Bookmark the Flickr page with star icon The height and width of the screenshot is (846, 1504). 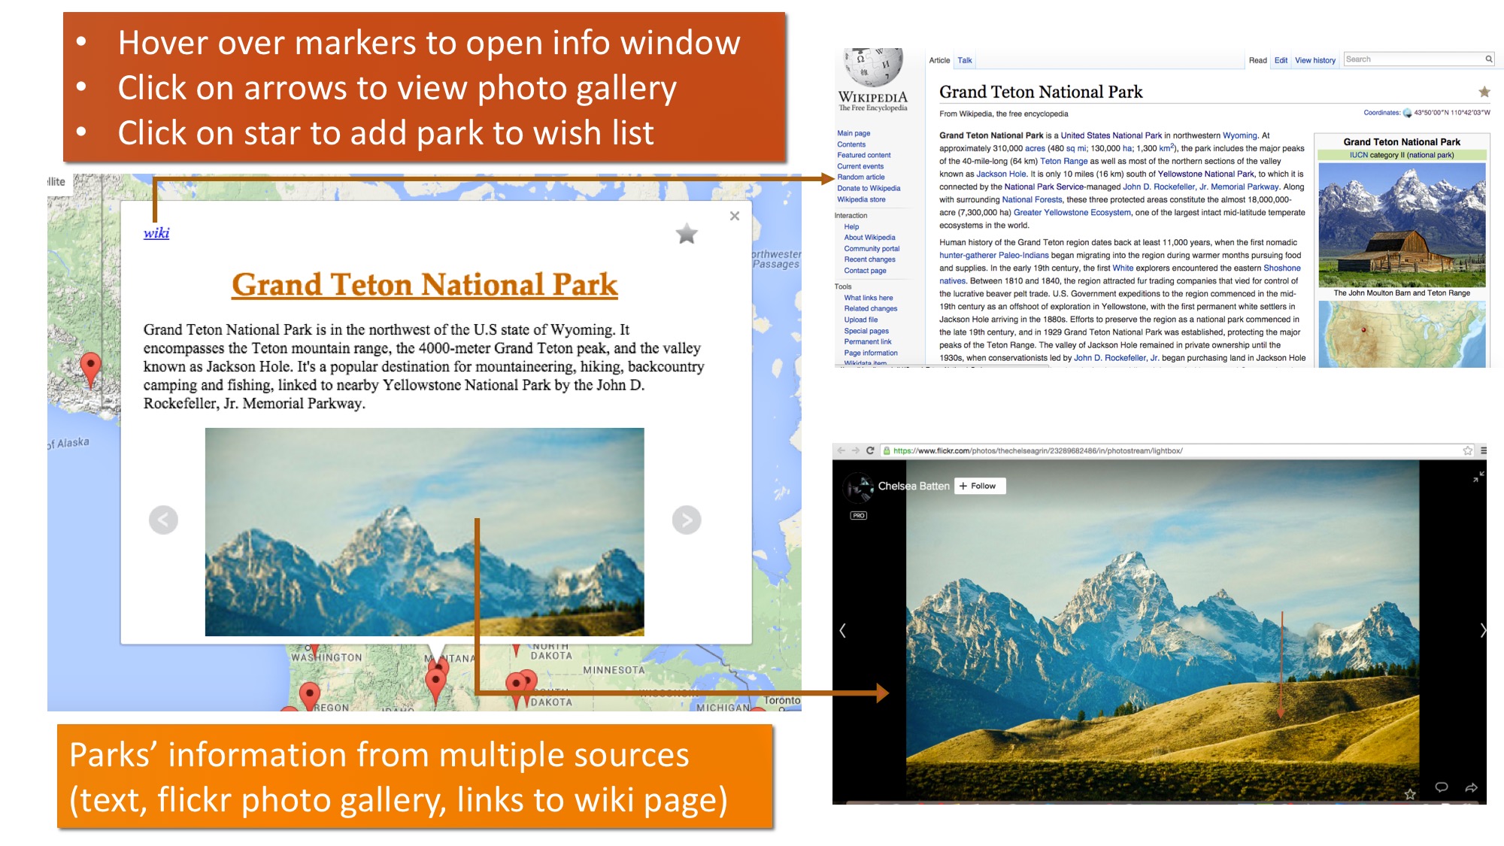(1467, 450)
